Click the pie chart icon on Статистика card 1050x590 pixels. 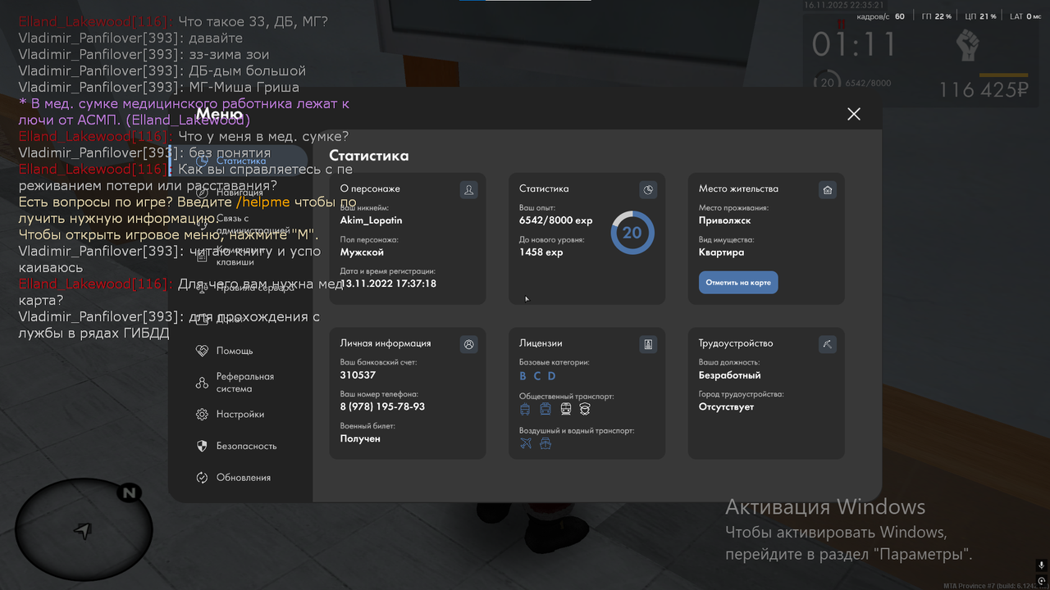click(648, 190)
